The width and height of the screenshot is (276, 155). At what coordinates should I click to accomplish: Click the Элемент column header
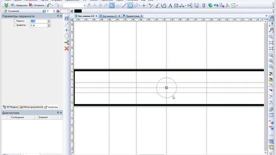coord(50,117)
